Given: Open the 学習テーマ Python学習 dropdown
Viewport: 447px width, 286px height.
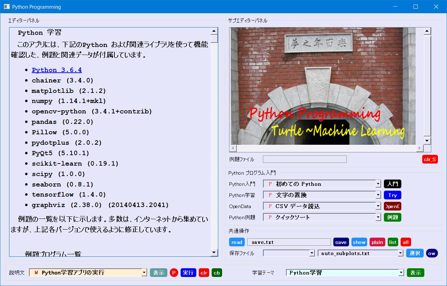Looking at the screenshot, I should [x=401, y=273].
